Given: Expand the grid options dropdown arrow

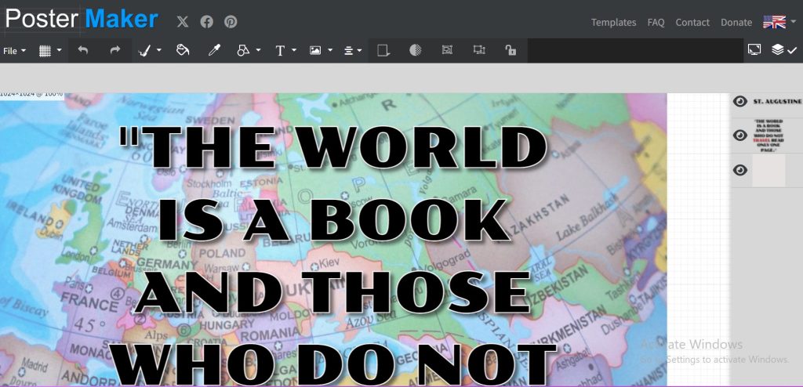Looking at the screenshot, I should pos(59,50).
